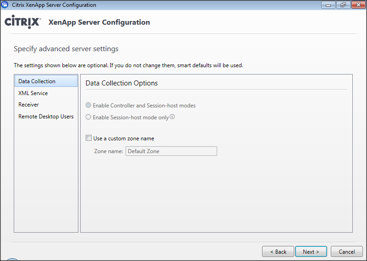Click the Citrix app icon in title bar
This screenshot has height=261, width=367.
(5, 5)
